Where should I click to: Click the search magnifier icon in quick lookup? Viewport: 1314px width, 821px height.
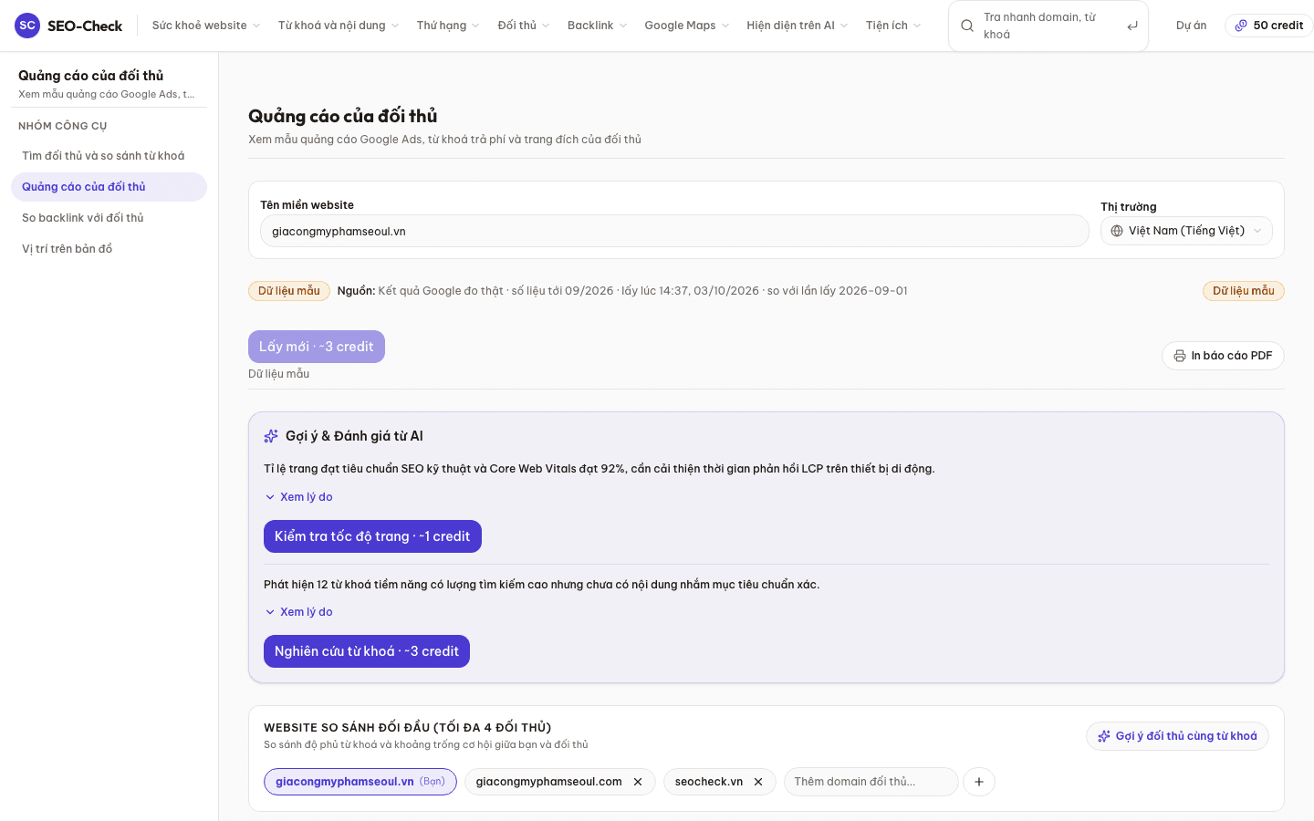[967, 26]
